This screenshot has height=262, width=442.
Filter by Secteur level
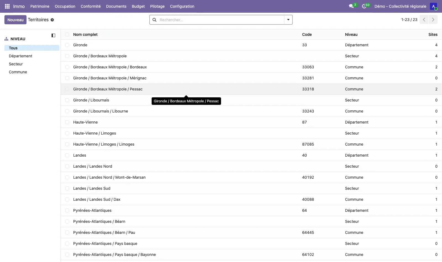16,64
